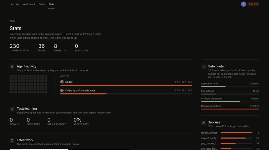
Task: Click the Beta quota checkmark icon
Action: pos(204,67)
